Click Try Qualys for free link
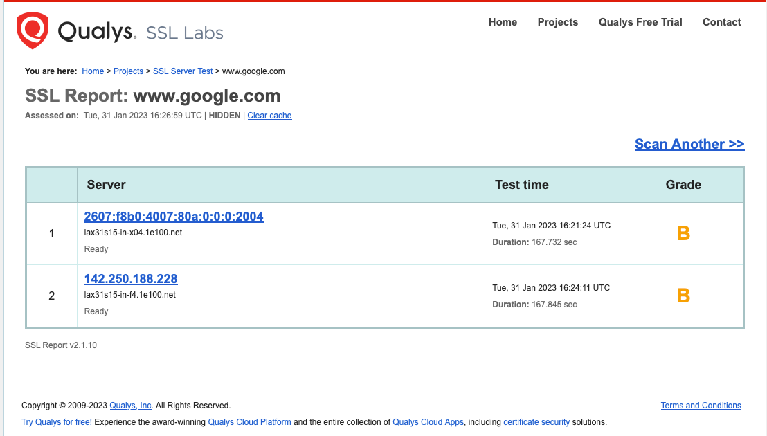The image size is (767, 436). (57, 422)
